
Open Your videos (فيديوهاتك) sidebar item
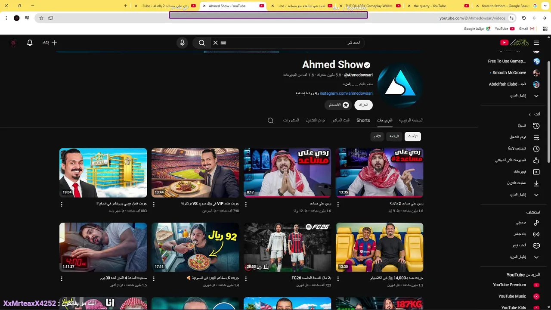[526, 172]
